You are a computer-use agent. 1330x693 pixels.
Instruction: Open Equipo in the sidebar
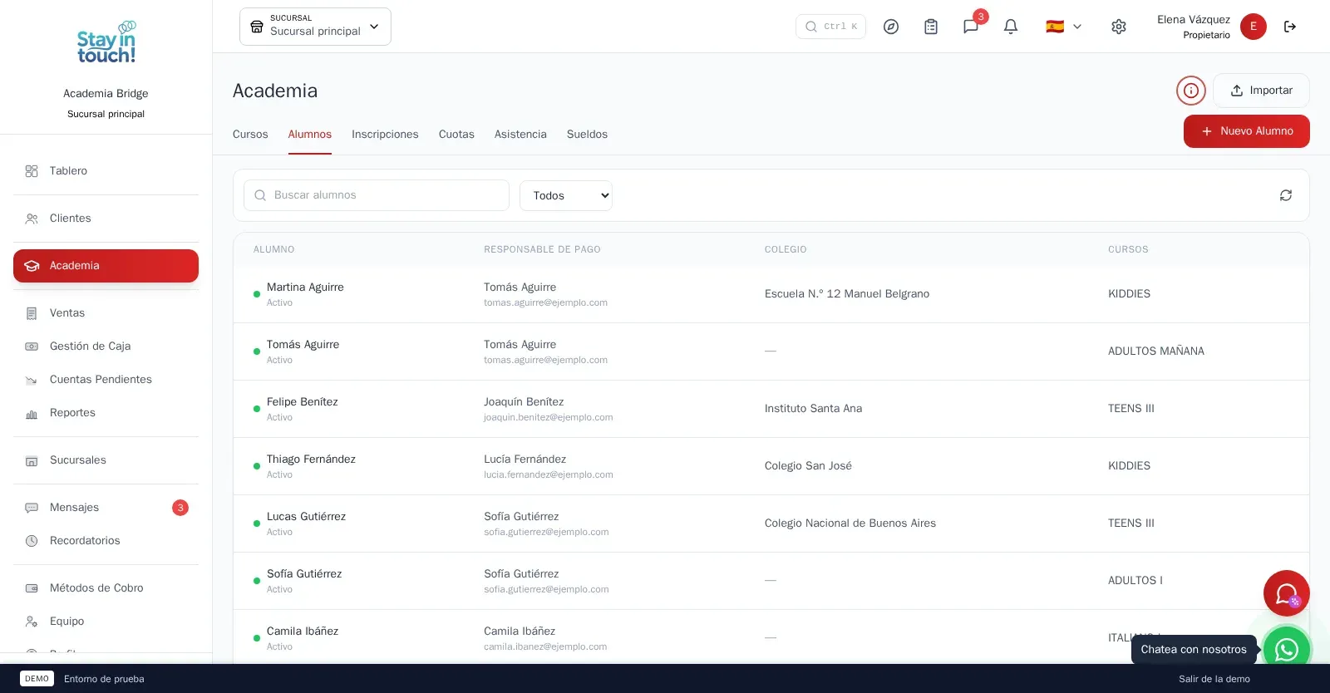click(106, 622)
